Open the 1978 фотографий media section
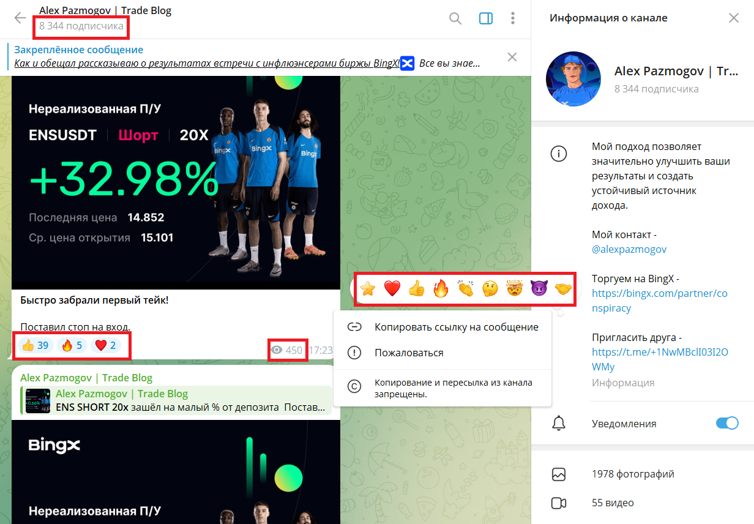Viewport: 754px width, 524px height. pyautogui.click(x=633, y=474)
